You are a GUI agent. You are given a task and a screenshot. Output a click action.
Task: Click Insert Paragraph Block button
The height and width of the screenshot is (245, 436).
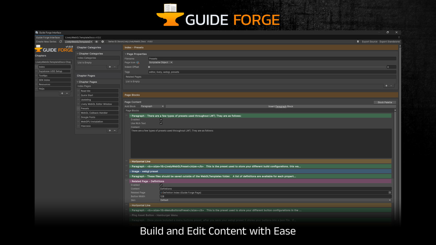click(x=280, y=106)
